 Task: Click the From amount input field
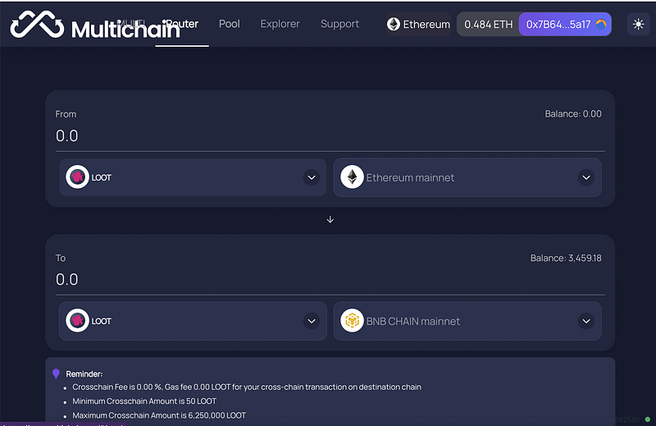[330, 136]
